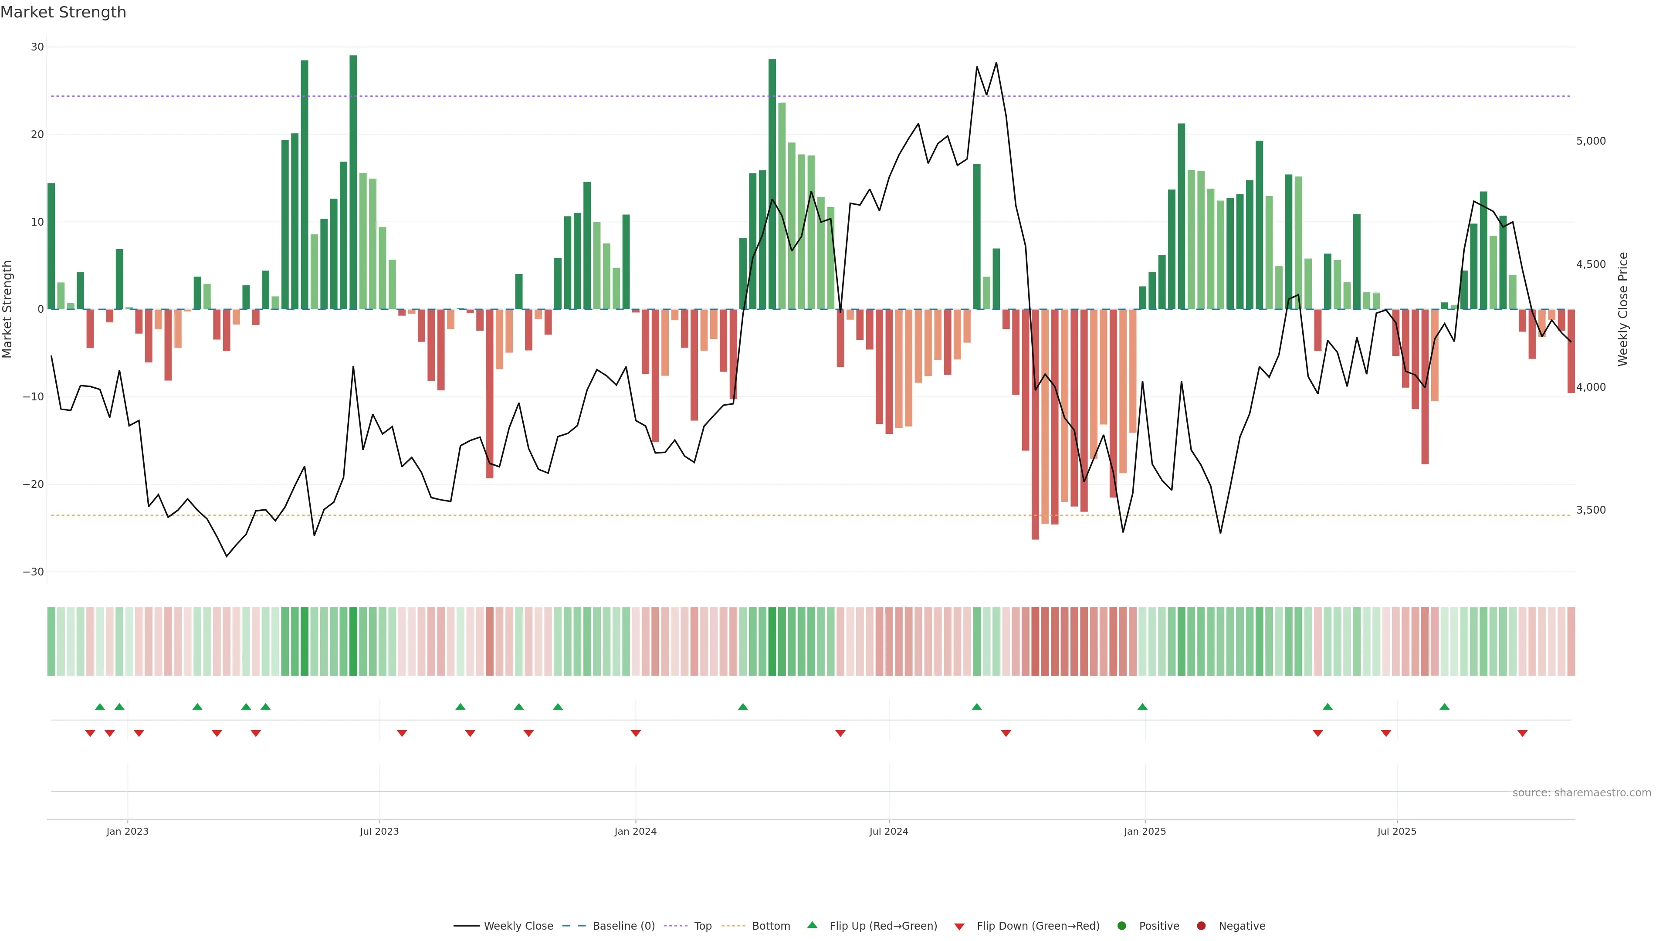Screen dimensions: 1673x941
Task: Click the dashed blue Baseline legend icon
Action: [573, 926]
